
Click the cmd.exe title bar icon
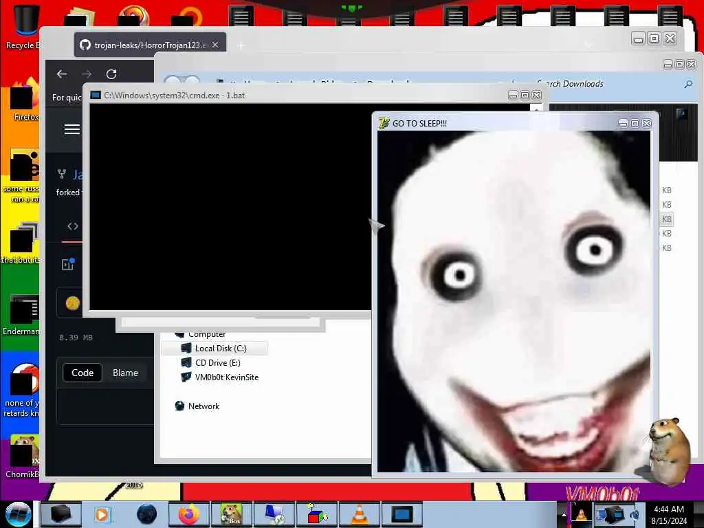coord(95,95)
